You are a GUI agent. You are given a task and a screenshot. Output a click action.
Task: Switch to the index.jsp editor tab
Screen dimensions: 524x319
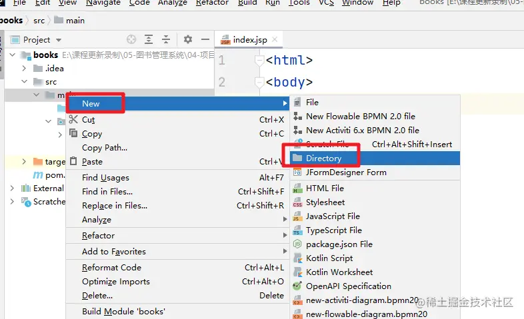250,40
